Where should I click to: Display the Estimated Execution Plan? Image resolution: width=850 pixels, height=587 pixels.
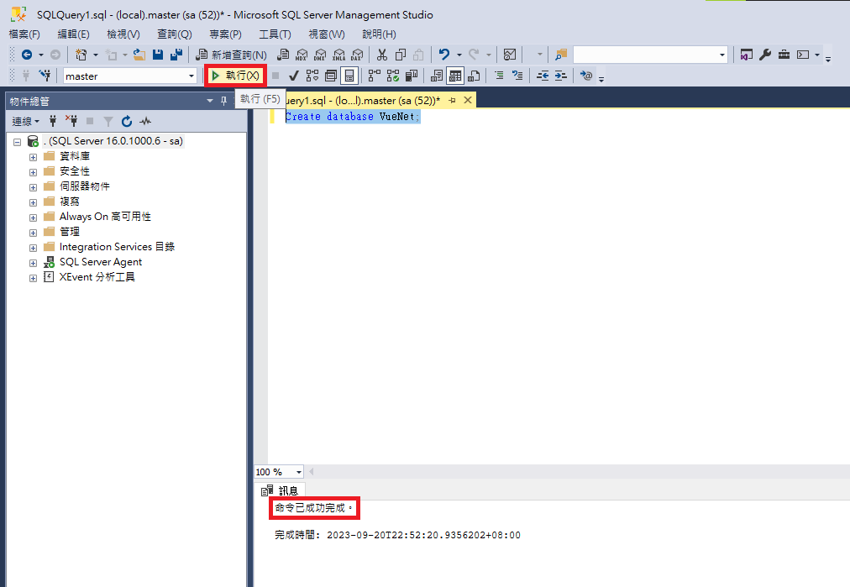[312, 76]
